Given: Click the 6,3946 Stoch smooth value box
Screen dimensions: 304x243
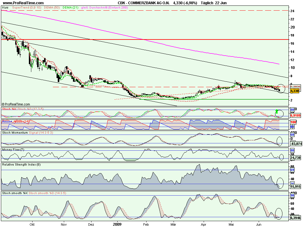Looking at the screenshot, I should (x=295, y=218).
